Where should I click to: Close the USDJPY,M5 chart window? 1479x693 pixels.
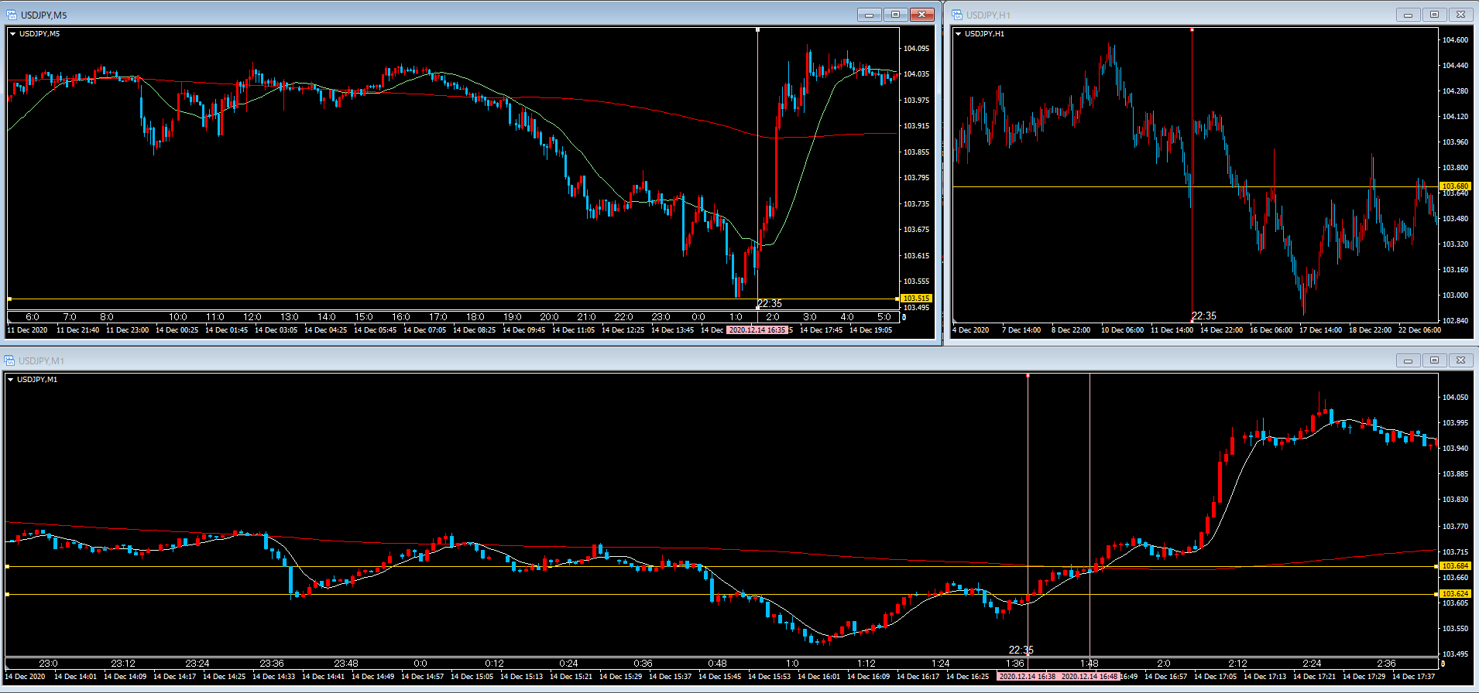pos(921,15)
